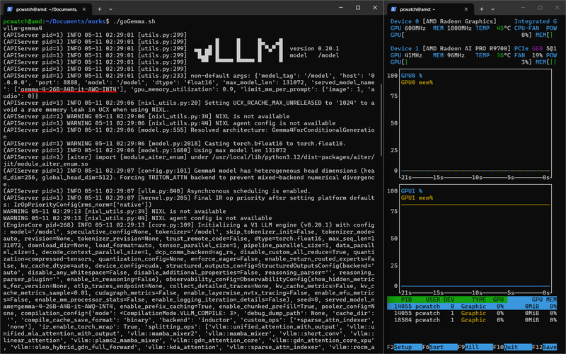566x354 pixels.
Task: Click F12 Save in the nvtop footer
Action: click(544, 347)
